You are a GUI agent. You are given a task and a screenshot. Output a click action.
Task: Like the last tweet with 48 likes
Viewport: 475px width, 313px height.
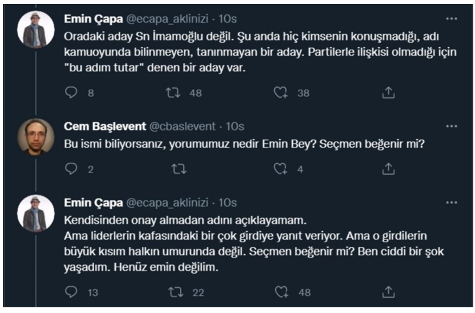pyautogui.click(x=281, y=292)
